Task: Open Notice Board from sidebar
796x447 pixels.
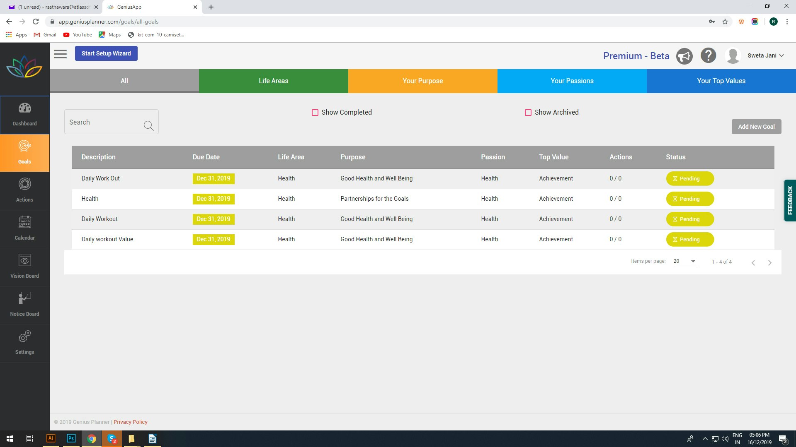Action: pyautogui.click(x=24, y=304)
